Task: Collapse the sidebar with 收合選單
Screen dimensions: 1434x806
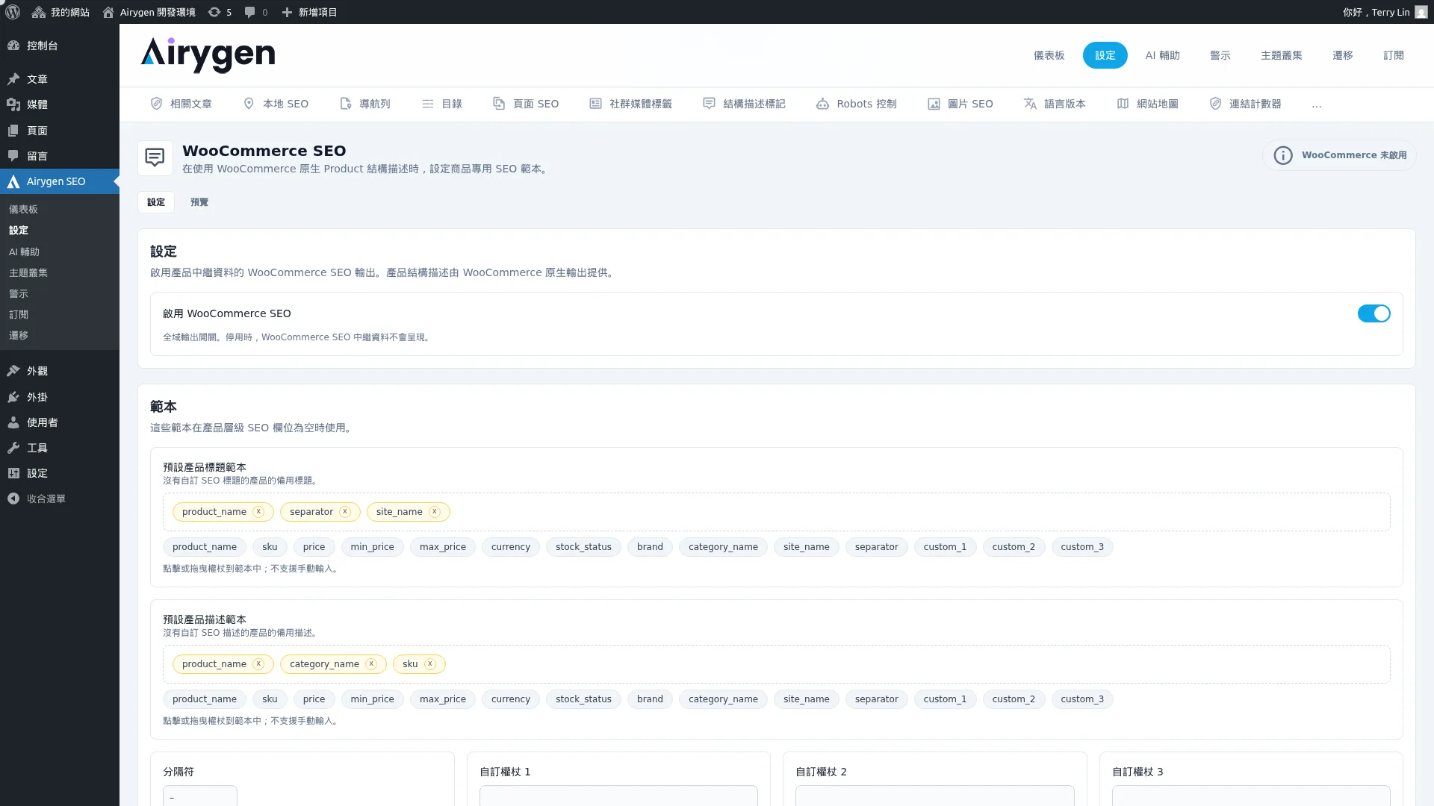Action: [60, 499]
